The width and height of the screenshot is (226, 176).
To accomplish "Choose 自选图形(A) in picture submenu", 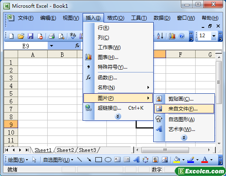I will pyautogui.click(x=184, y=119).
